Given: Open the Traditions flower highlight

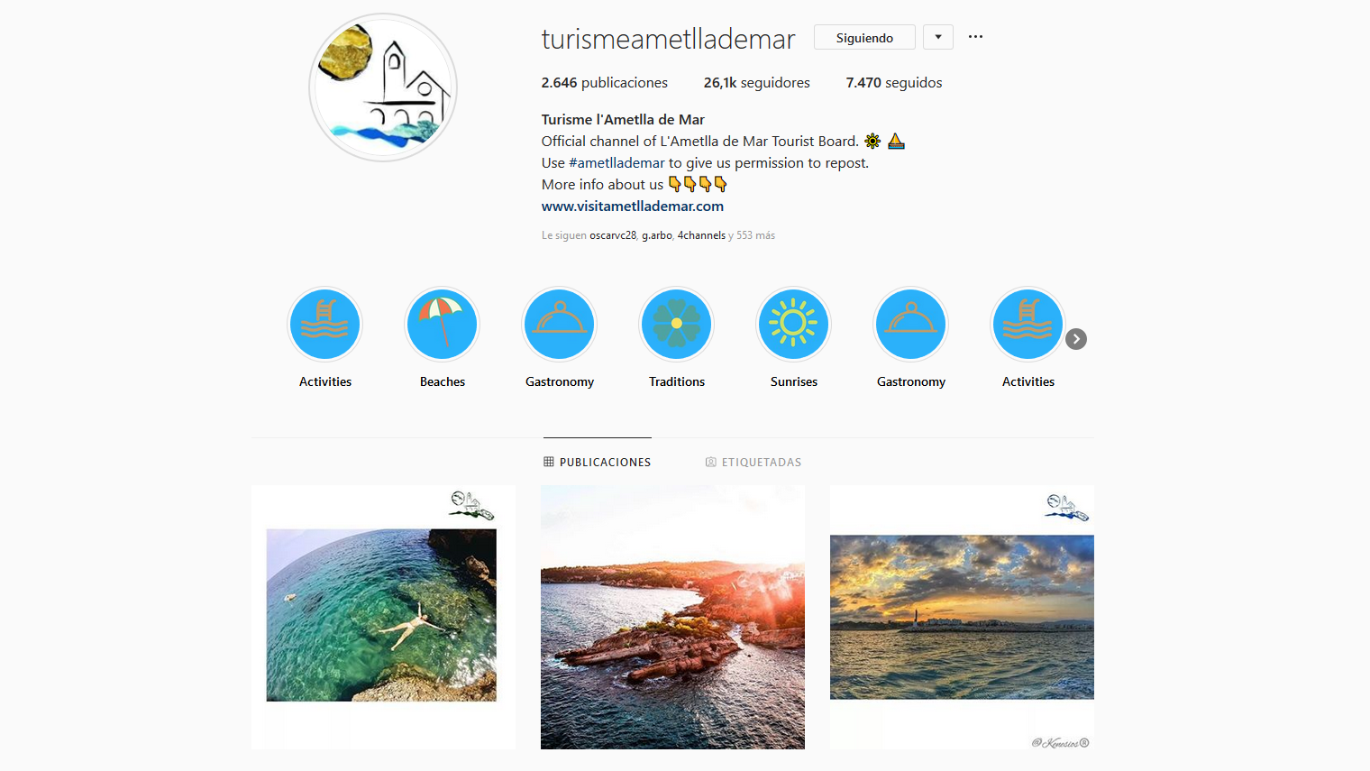Looking at the screenshot, I should 676,325.
